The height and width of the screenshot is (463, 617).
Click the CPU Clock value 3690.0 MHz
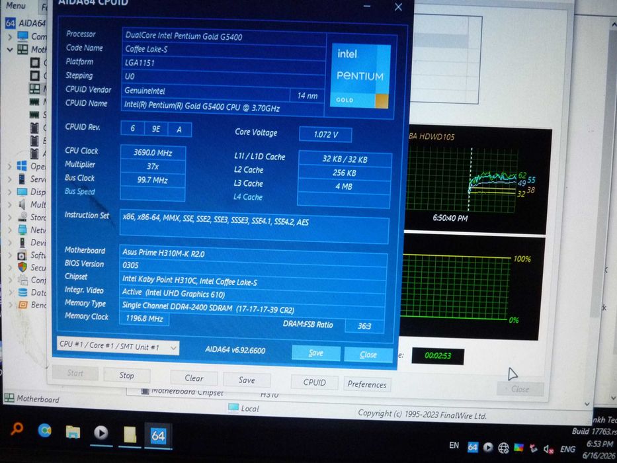tap(153, 153)
